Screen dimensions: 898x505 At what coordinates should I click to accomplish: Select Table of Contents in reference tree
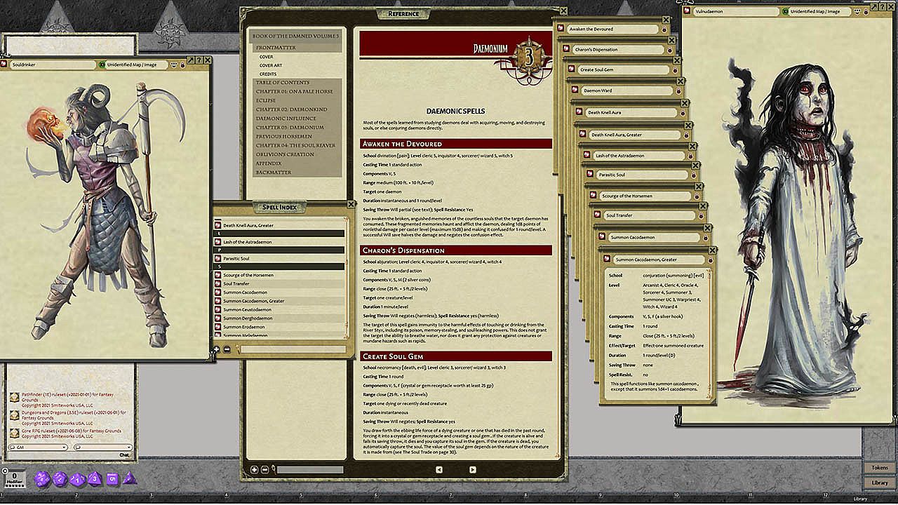click(x=282, y=83)
